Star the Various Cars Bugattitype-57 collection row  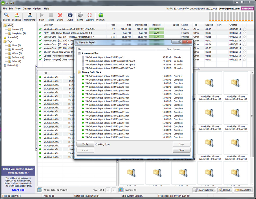point(244,37)
